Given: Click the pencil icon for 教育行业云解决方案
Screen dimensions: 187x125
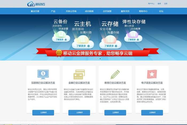Looking at the screenshot, I should point(115,74).
